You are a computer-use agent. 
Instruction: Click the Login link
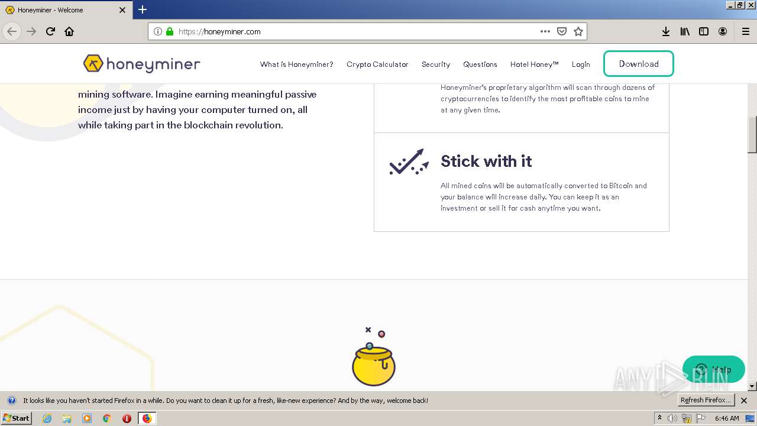[x=581, y=64]
